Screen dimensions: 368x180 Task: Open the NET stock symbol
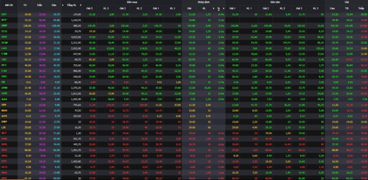pyautogui.click(x=4, y=133)
